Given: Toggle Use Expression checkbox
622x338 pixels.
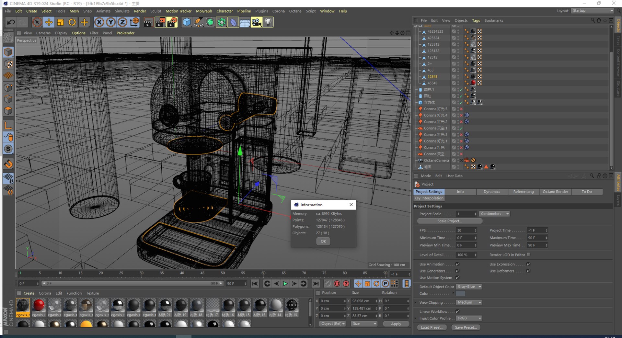Looking at the screenshot, I should [x=528, y=264].
